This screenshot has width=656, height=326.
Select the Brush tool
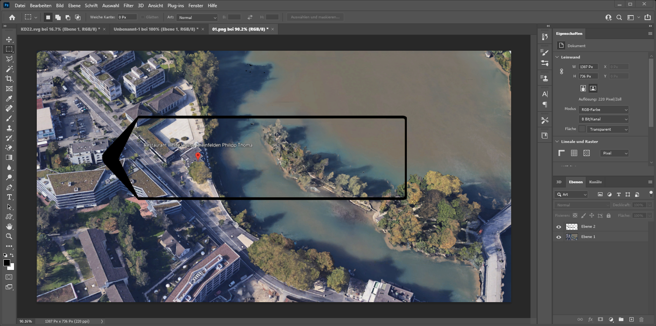click(9, 118)
